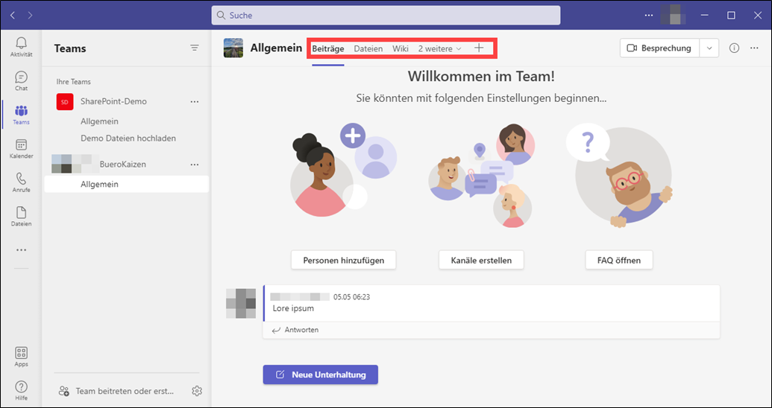The image size is (772, 408).
Task: Click the BueroKaizen team name
Action: click(122, 165)
